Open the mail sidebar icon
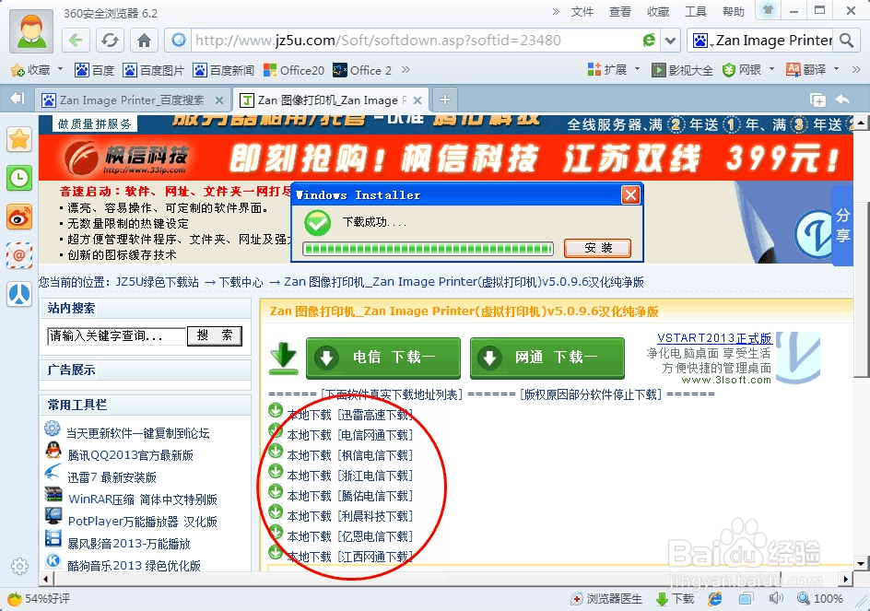The height and width of the screenshot is (611, 870). coord(19,255)
